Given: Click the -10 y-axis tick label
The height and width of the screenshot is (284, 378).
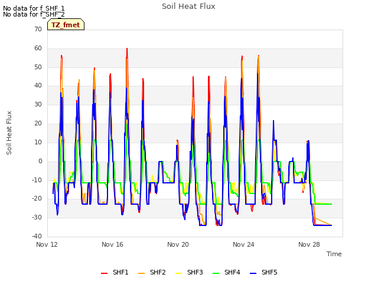Looking at the screenshot, I should (x=37, y=180).
